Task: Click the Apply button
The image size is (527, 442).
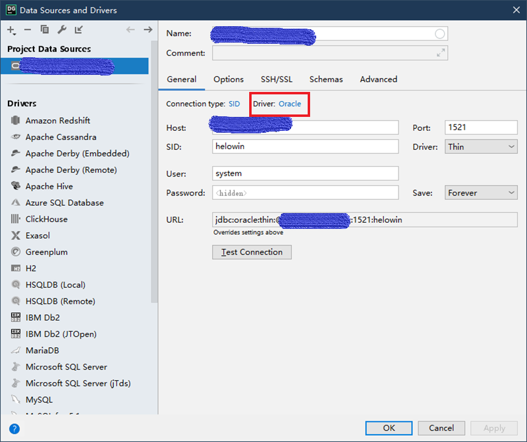Action: pos(494,428)
